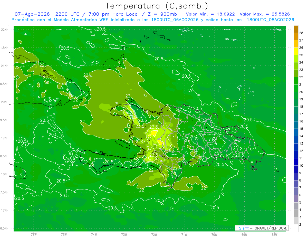The height and width of the screenshot is (238, 308).
Task: Click 'Valor Max. = 25.5826' text
Action: click(x=265, y=14)
